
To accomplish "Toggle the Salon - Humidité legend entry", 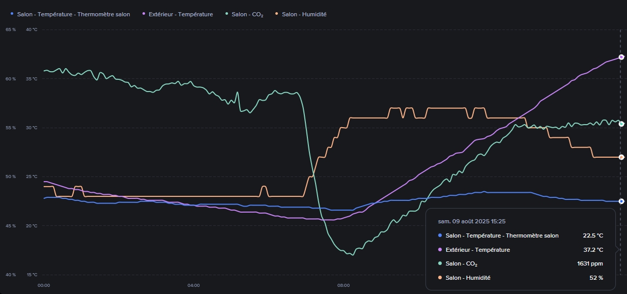I will (x=304, y=14).
